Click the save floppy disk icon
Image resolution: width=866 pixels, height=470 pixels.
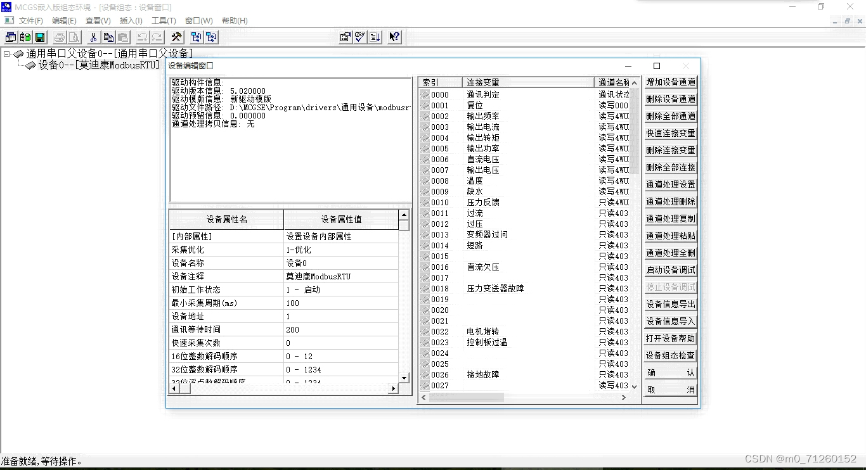click(x=40, y=37)
